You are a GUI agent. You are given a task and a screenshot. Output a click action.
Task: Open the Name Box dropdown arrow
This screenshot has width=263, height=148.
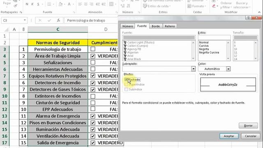pyautogui.click(x=25, y=20)
